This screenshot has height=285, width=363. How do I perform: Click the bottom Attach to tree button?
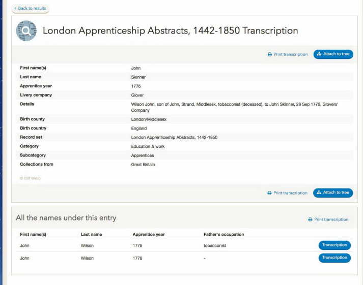click(x=333, y=193)
